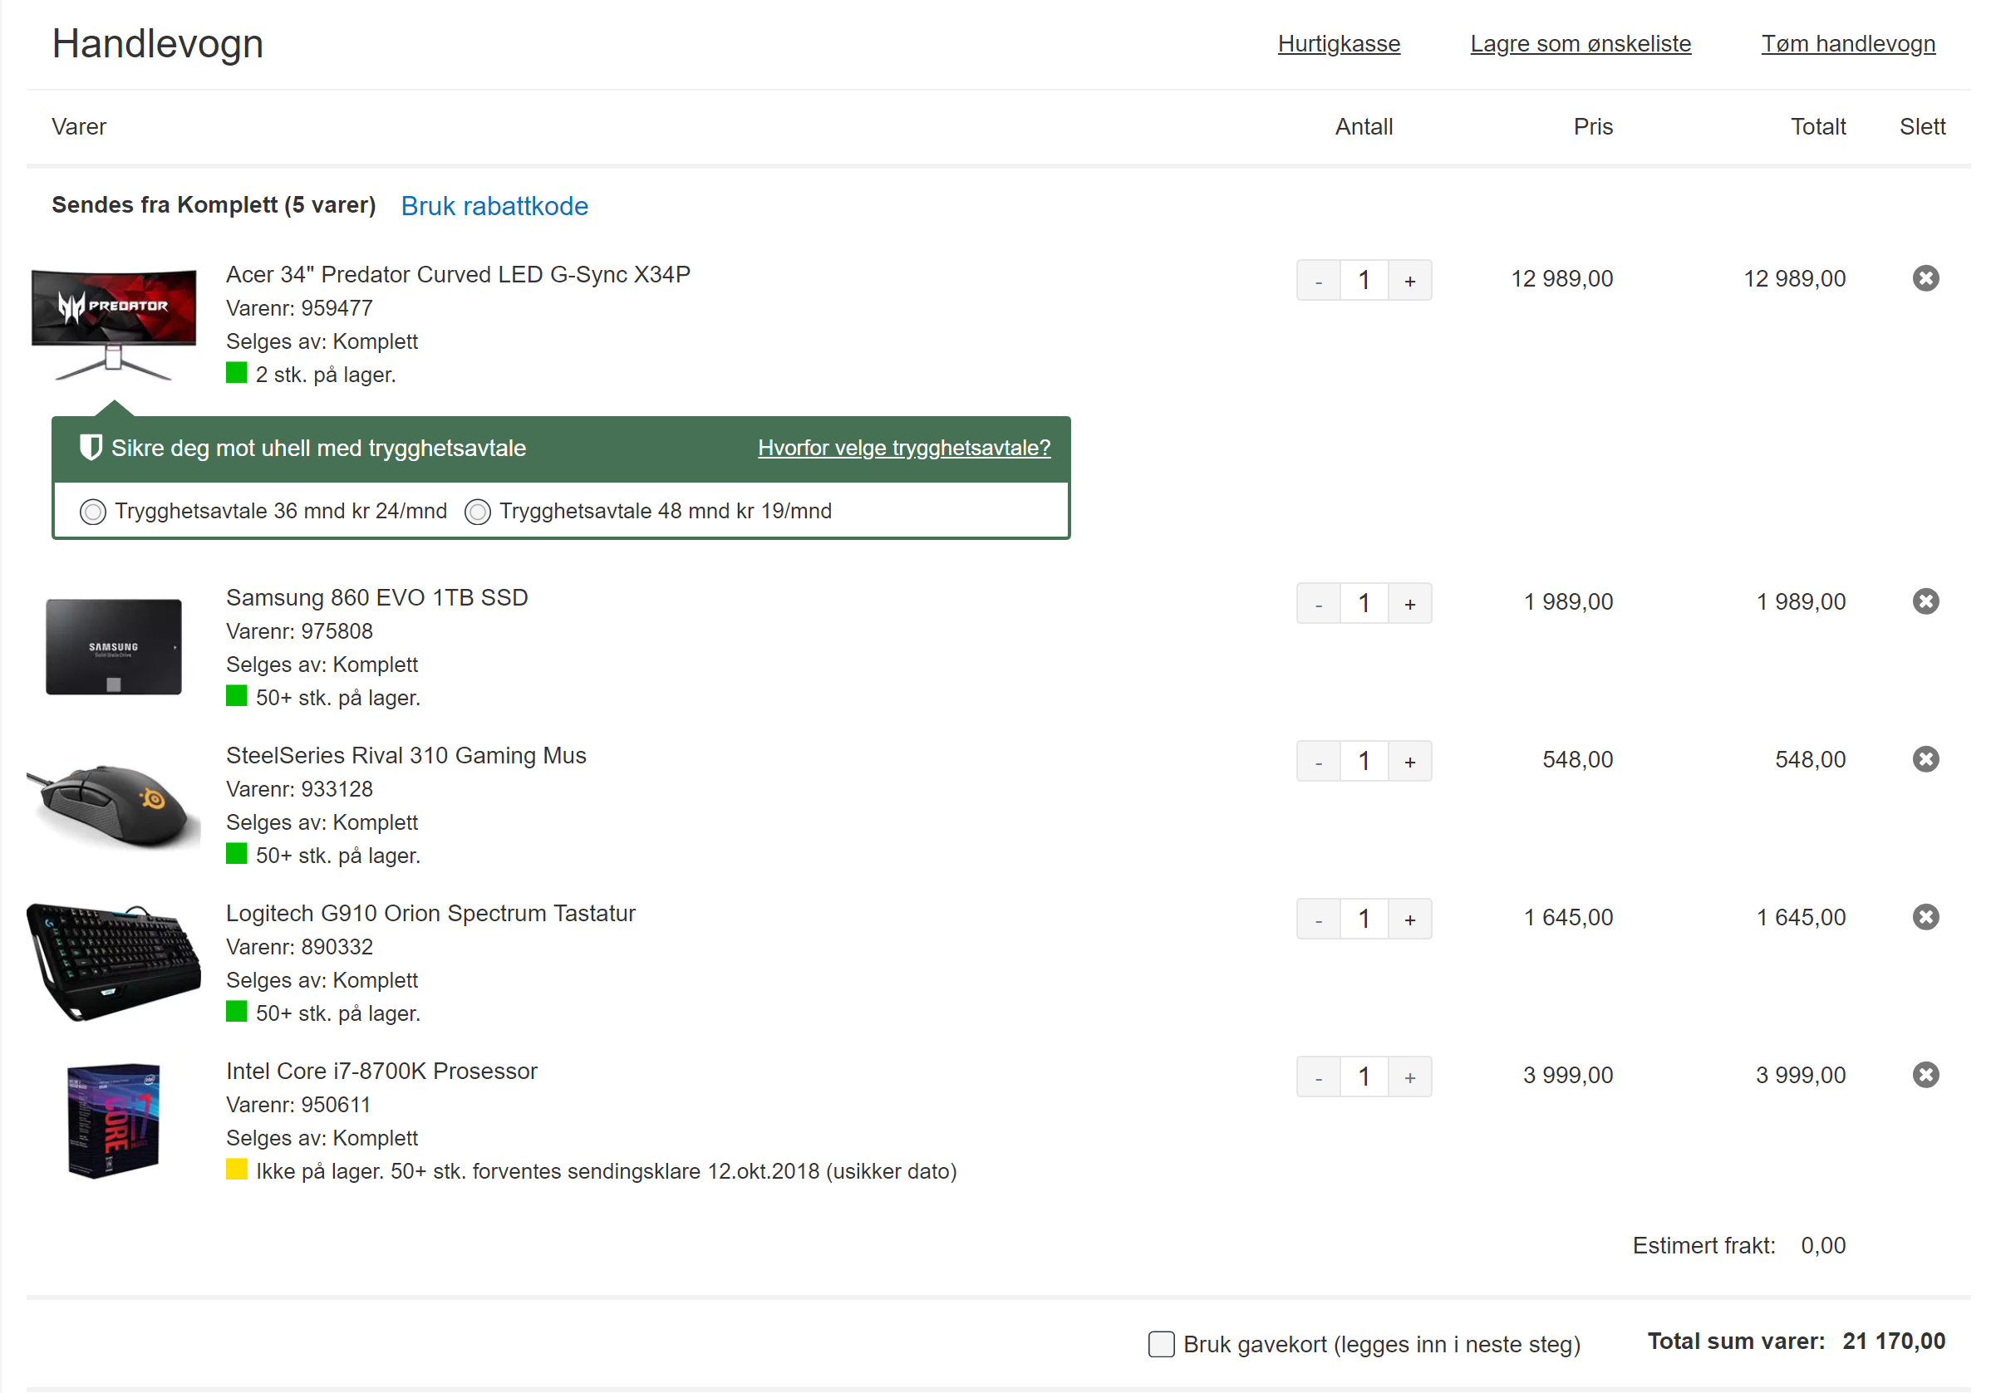1996x1393 pixels.
Task: Click the Antall column header
Action: 1364,127
